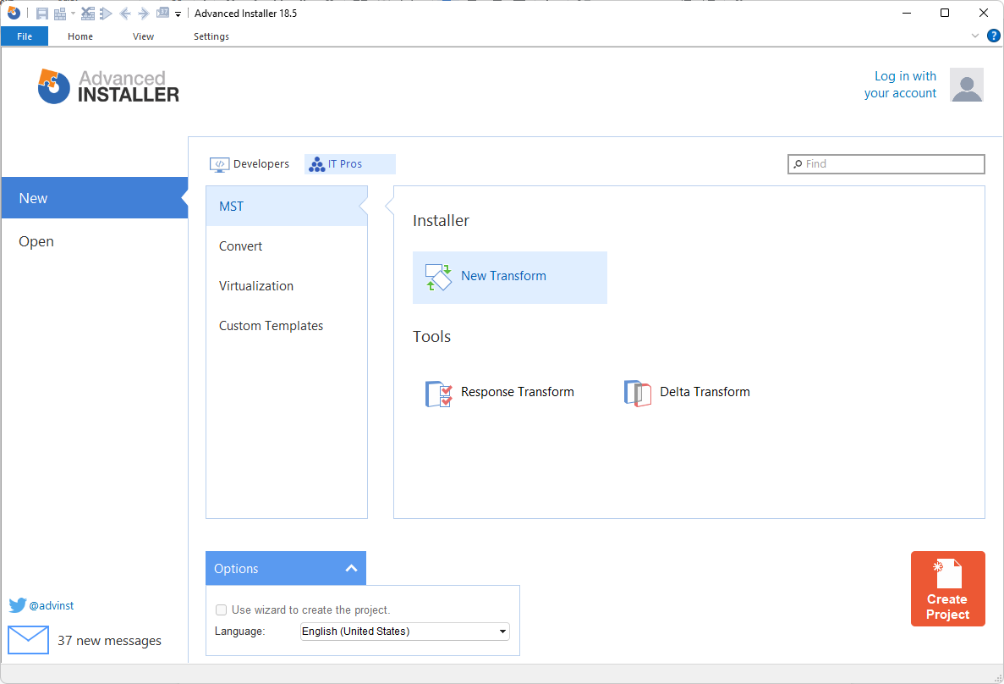The height and width of the screenshot is (684, 1004).
Task: Open the Build dropdown arrow in title bar
Action: [73, 14]
